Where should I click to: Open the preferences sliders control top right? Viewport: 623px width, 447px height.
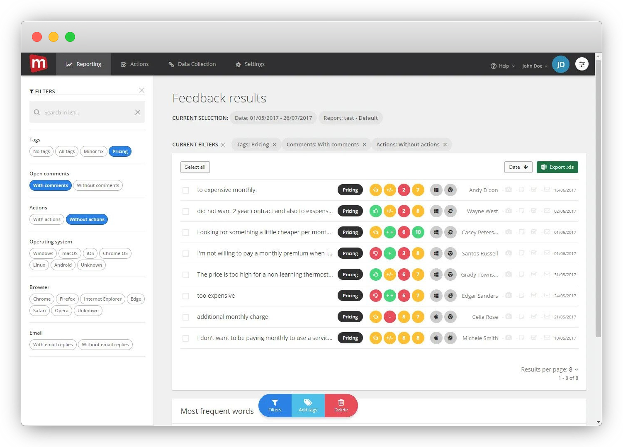click(x=582, y=64)
